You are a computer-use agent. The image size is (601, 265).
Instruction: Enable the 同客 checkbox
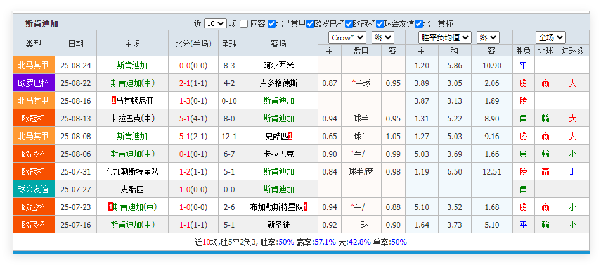245,23
